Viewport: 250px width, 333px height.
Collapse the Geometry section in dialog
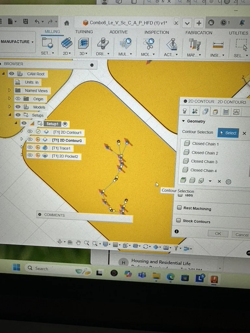tap(183, 121)
